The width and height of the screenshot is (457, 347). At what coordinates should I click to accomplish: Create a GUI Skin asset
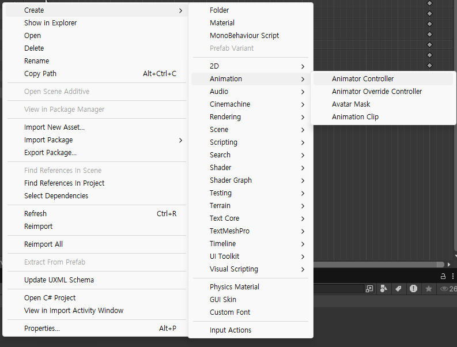tap(251, 300)
